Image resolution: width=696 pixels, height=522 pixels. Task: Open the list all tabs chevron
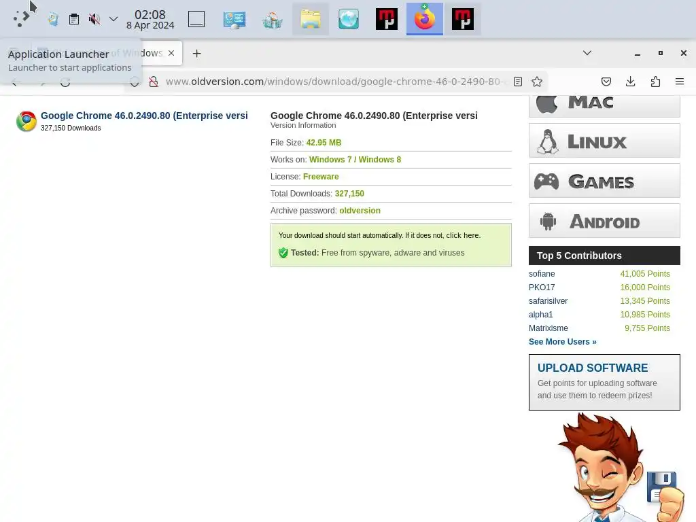587,53
